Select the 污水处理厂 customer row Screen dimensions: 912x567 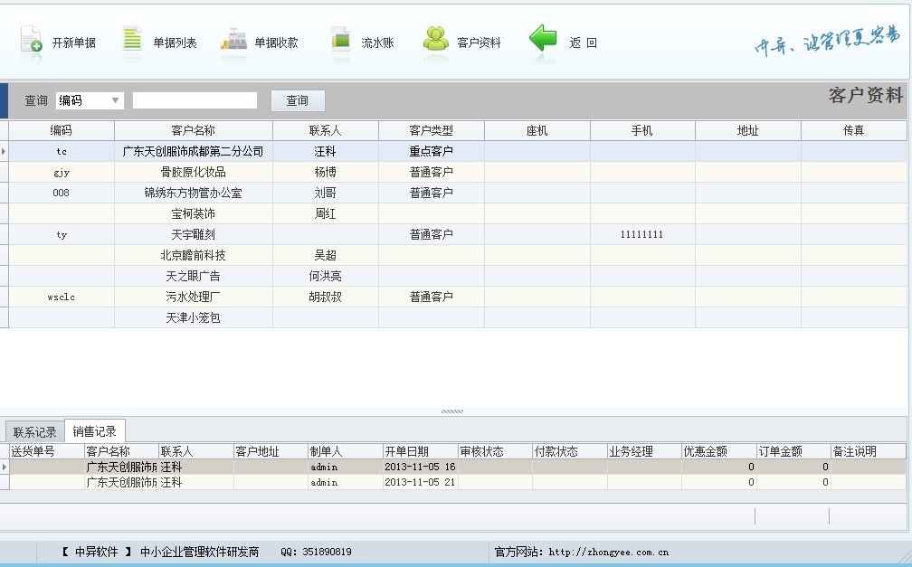195,296
